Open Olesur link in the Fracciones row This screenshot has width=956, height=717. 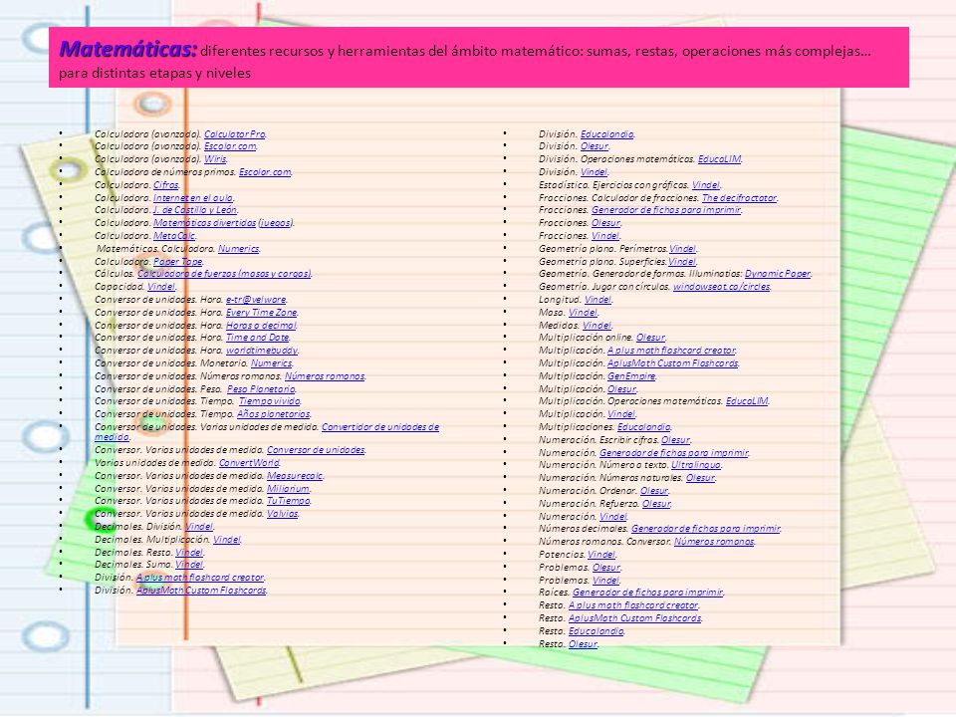coord(606,223)
